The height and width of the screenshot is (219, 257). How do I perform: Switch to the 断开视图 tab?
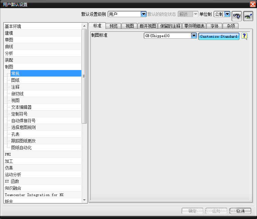click(x=148, y=26)
